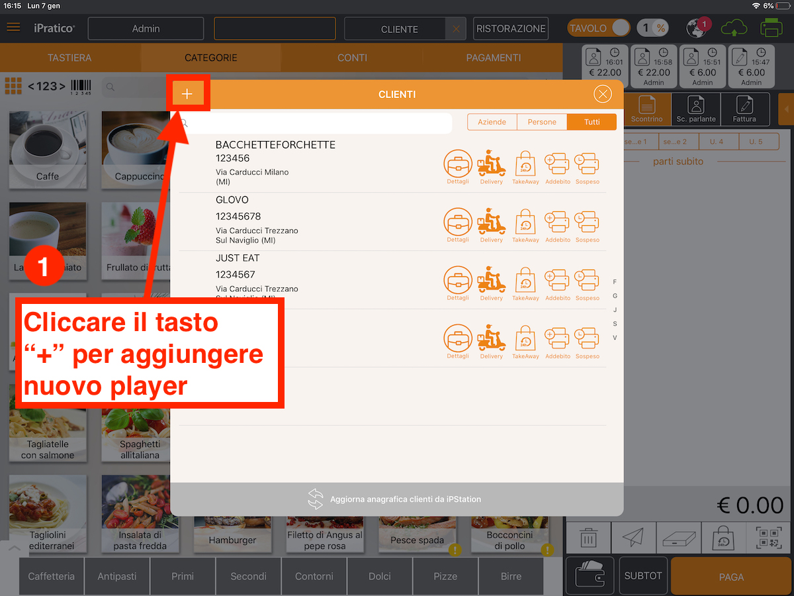Filter clients by Persone
The width and height of the screenshot is (794, 596).
tap(542, 122)
